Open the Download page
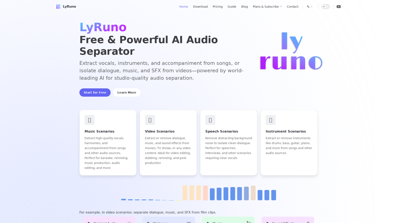 tap(200, 7)
